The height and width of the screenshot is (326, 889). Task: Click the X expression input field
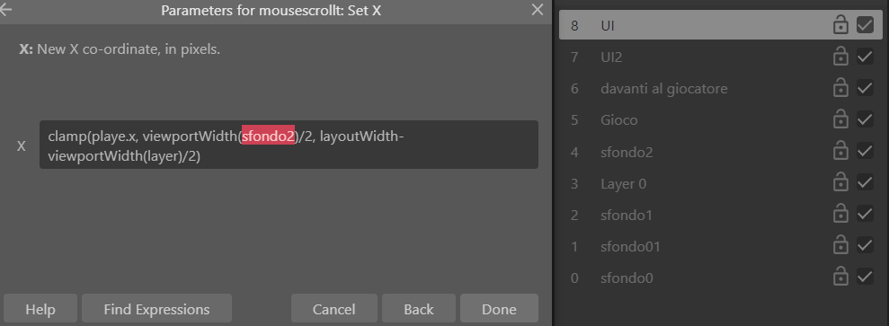coord(289,145)
